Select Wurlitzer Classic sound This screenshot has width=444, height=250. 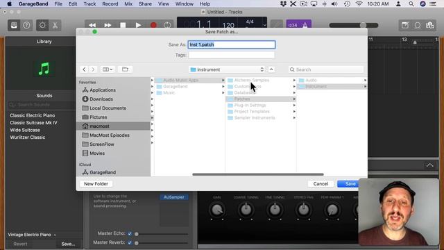tap(28, 137)
